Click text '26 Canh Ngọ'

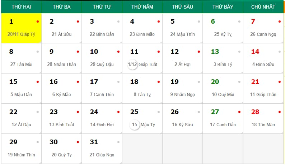point(263,34)
